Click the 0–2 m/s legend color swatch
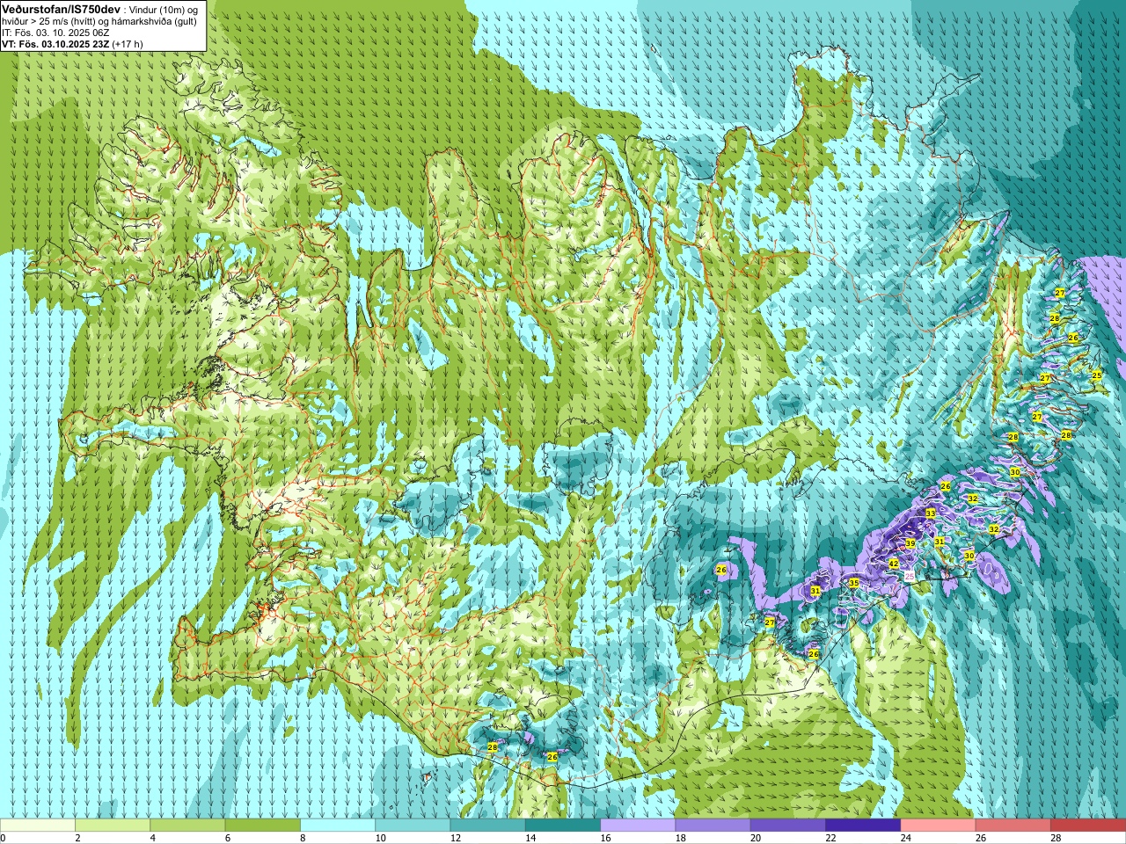 (x=38, y=826)
